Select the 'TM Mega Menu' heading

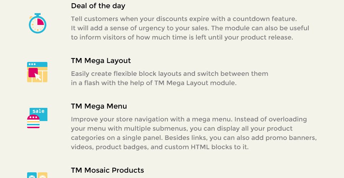tap(99, 106)
